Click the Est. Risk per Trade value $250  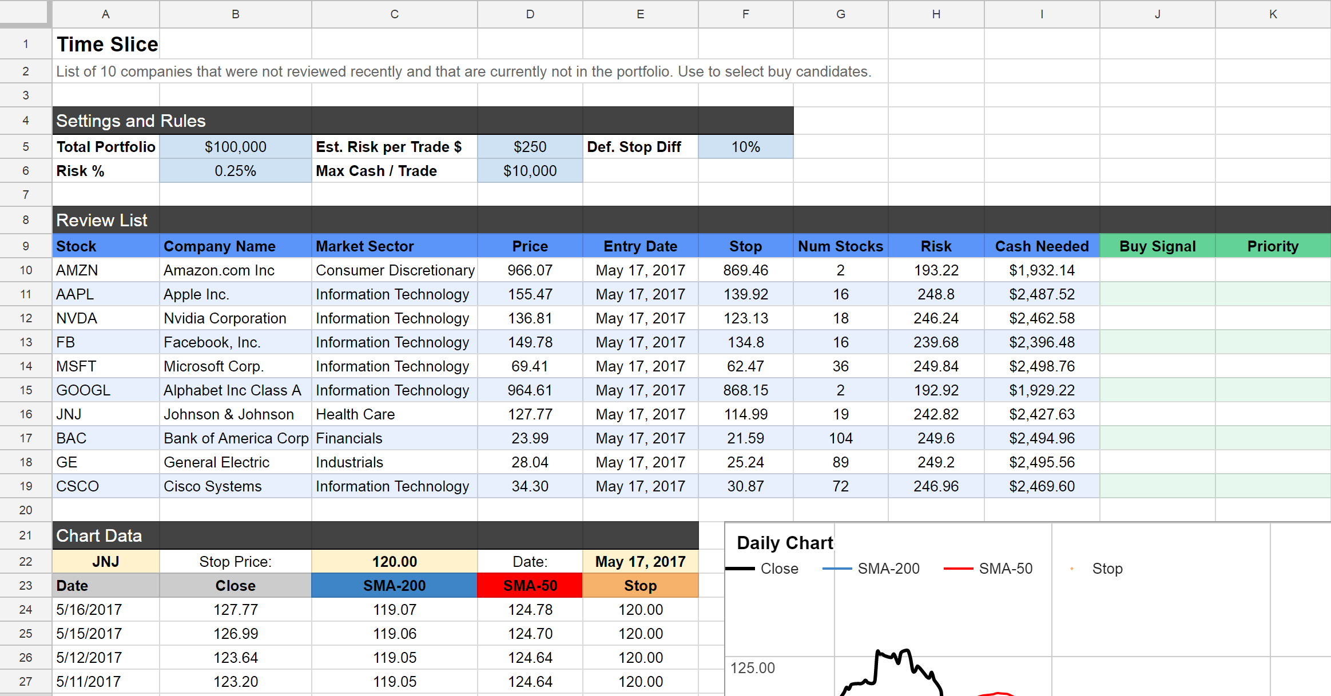click(x=530, y=147)
